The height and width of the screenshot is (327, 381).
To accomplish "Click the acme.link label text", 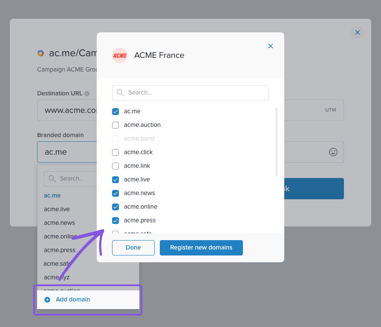I will pos(137,166).
